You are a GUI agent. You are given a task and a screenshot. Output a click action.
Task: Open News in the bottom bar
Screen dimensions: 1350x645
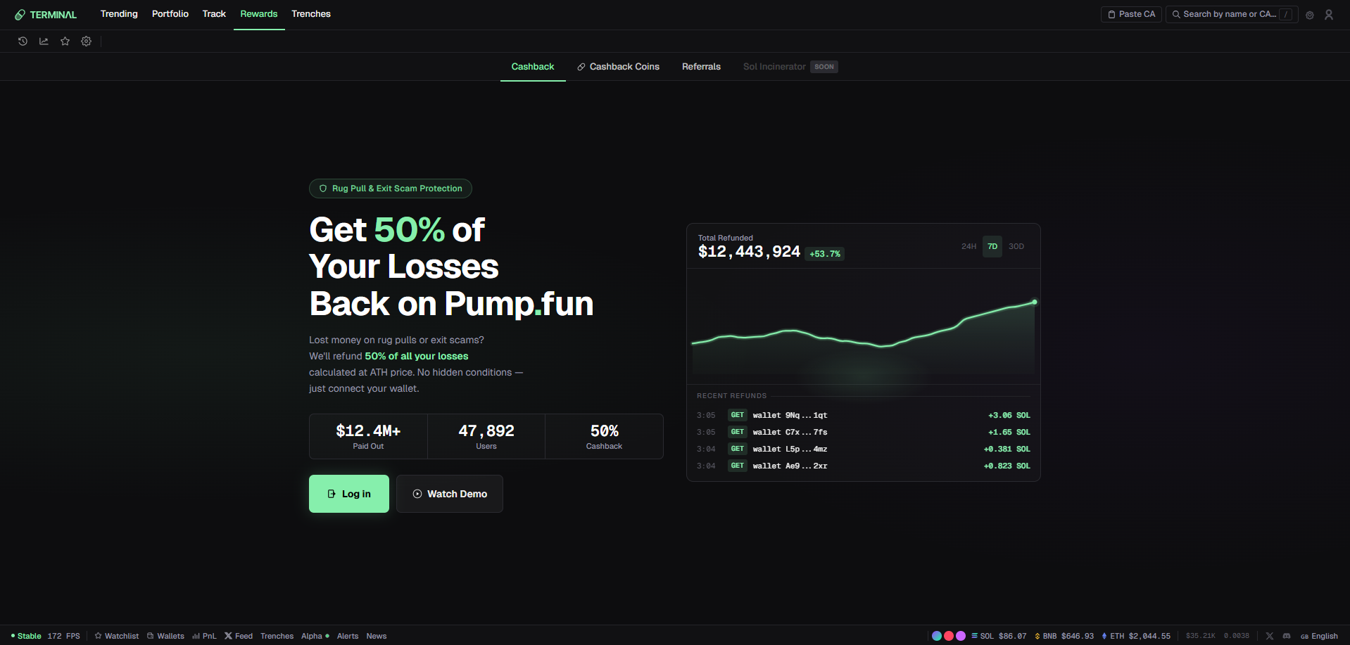(x=377, y=636)
